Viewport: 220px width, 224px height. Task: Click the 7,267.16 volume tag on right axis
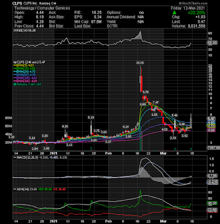tap(213, 148)
